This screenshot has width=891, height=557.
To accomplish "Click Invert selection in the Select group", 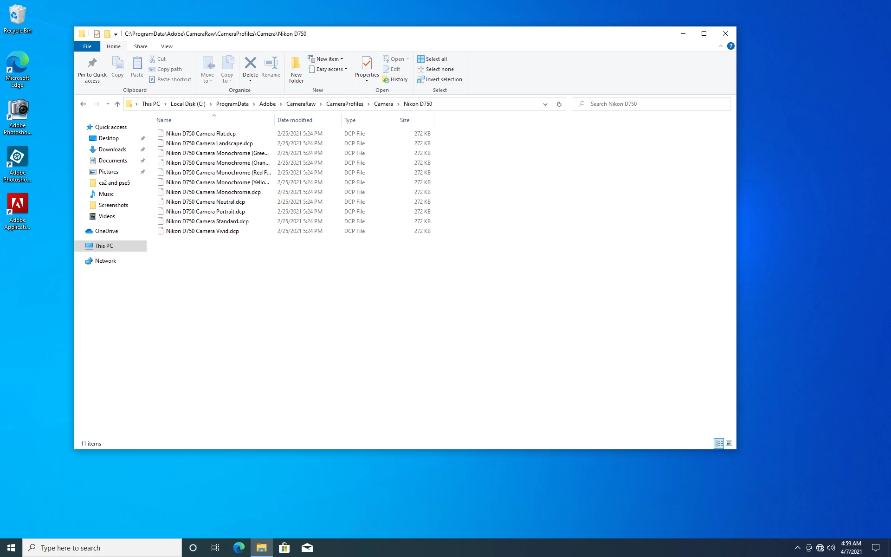I will 439,79.
